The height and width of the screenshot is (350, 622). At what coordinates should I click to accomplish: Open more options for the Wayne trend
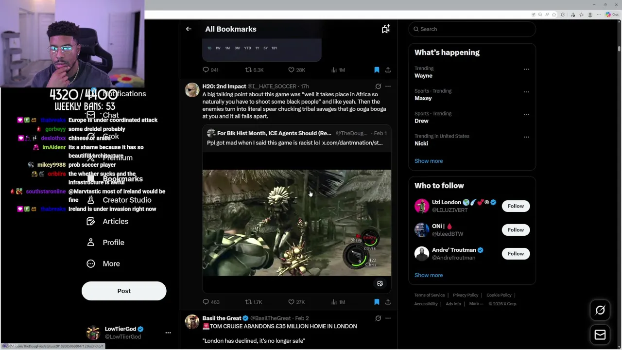526,69
